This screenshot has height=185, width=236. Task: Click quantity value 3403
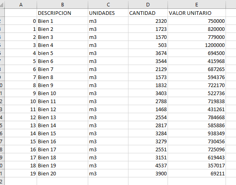pyautogui.click(x=148, y=93)
